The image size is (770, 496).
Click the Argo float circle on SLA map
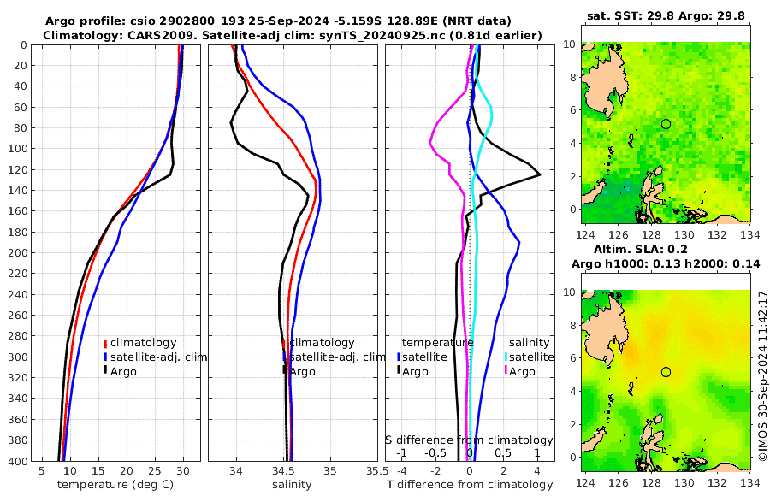point(666,372)
